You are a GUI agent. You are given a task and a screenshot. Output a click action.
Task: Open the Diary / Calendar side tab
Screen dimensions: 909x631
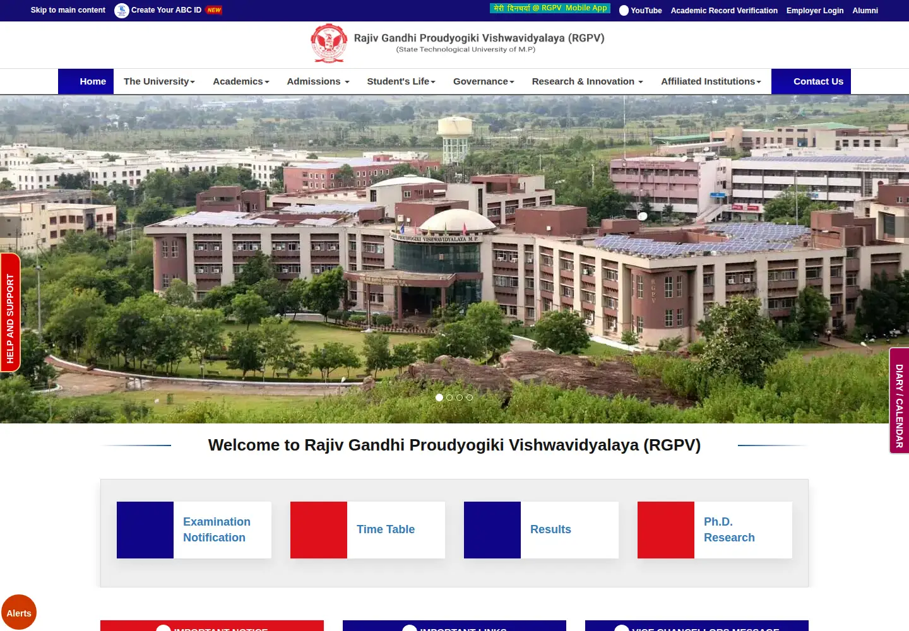pos(899,401)
